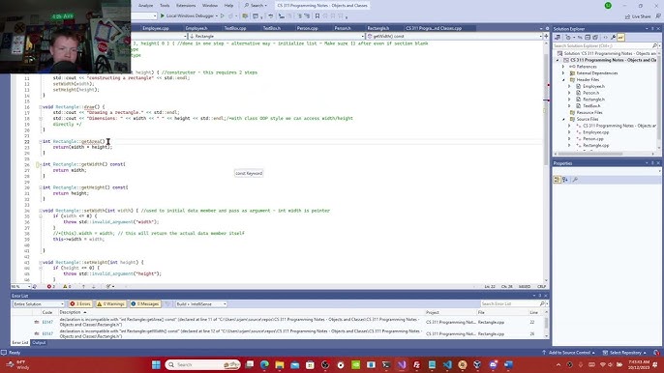Toggle the 0 Messages filter
This screenshot has width=664, height=373.
coord(145,303)
